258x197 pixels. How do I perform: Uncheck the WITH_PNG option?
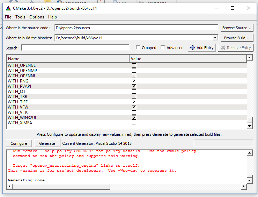tap(134, 81)
